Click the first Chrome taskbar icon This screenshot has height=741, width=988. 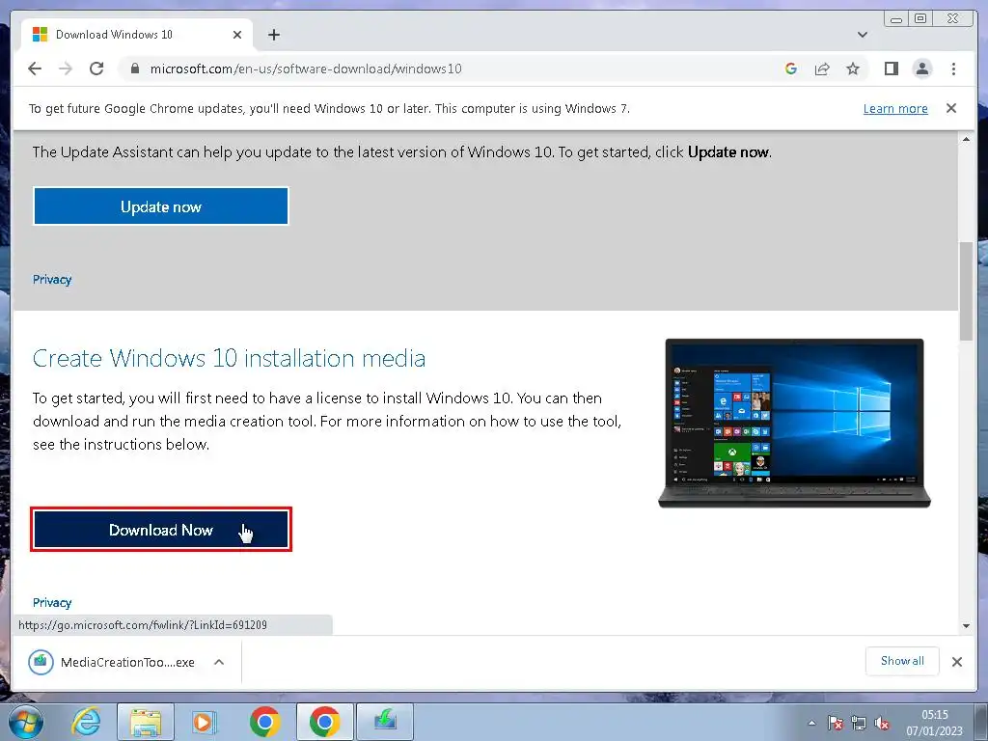(x=264, y=722)
